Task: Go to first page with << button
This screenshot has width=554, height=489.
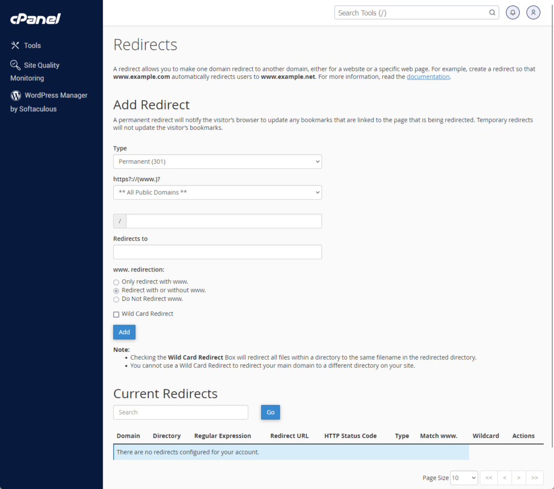Action: coord(489,478)
